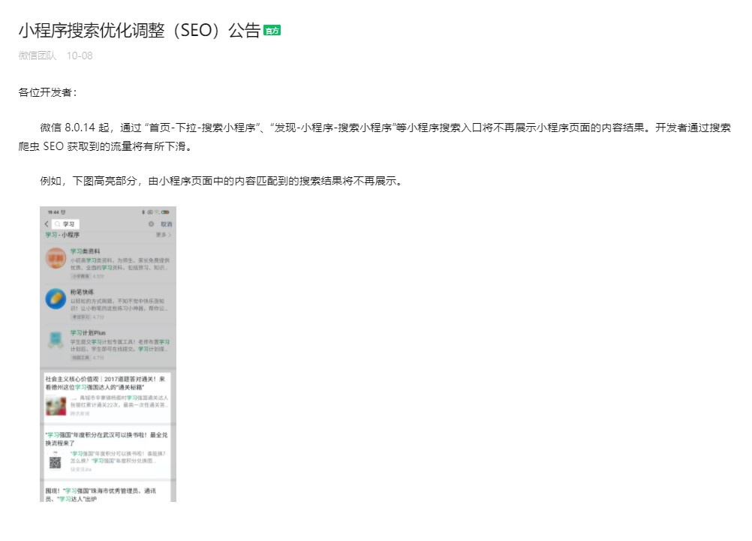
Task: Click the clear icon beside the Cancel link
Action: pyautogui.click(x=149, y=223)
